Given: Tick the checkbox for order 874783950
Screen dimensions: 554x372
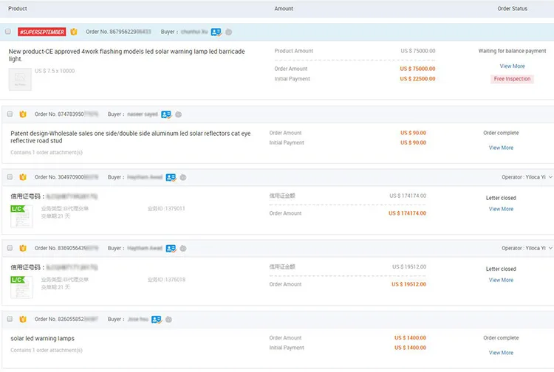Looking at the screenshot, I should [10, 114].
